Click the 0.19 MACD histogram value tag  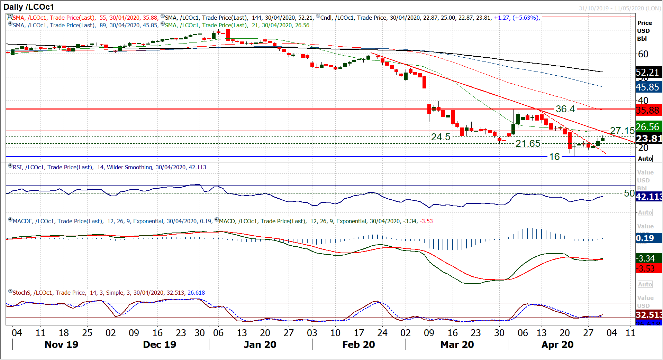click(x=648, y=238)
